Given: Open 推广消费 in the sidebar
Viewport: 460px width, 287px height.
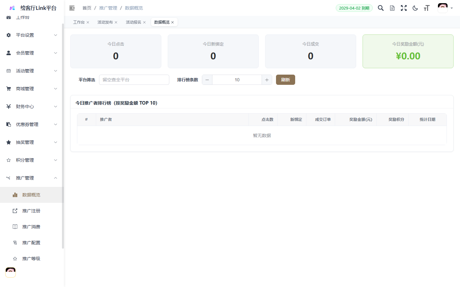Looking at the screenshot, I should click(31, 227).
